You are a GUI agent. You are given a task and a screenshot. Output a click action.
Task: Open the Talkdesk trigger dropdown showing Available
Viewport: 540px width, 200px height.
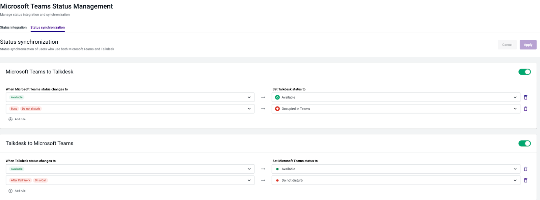[130, 169]
